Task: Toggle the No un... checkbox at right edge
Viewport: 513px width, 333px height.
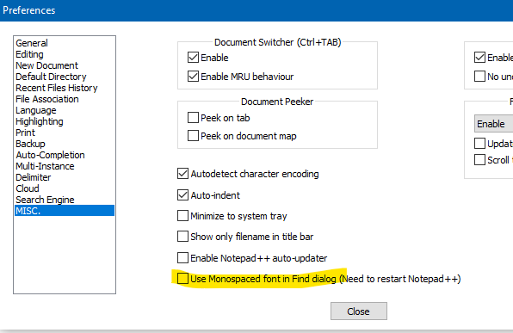Action: click(x=479, y=77)
